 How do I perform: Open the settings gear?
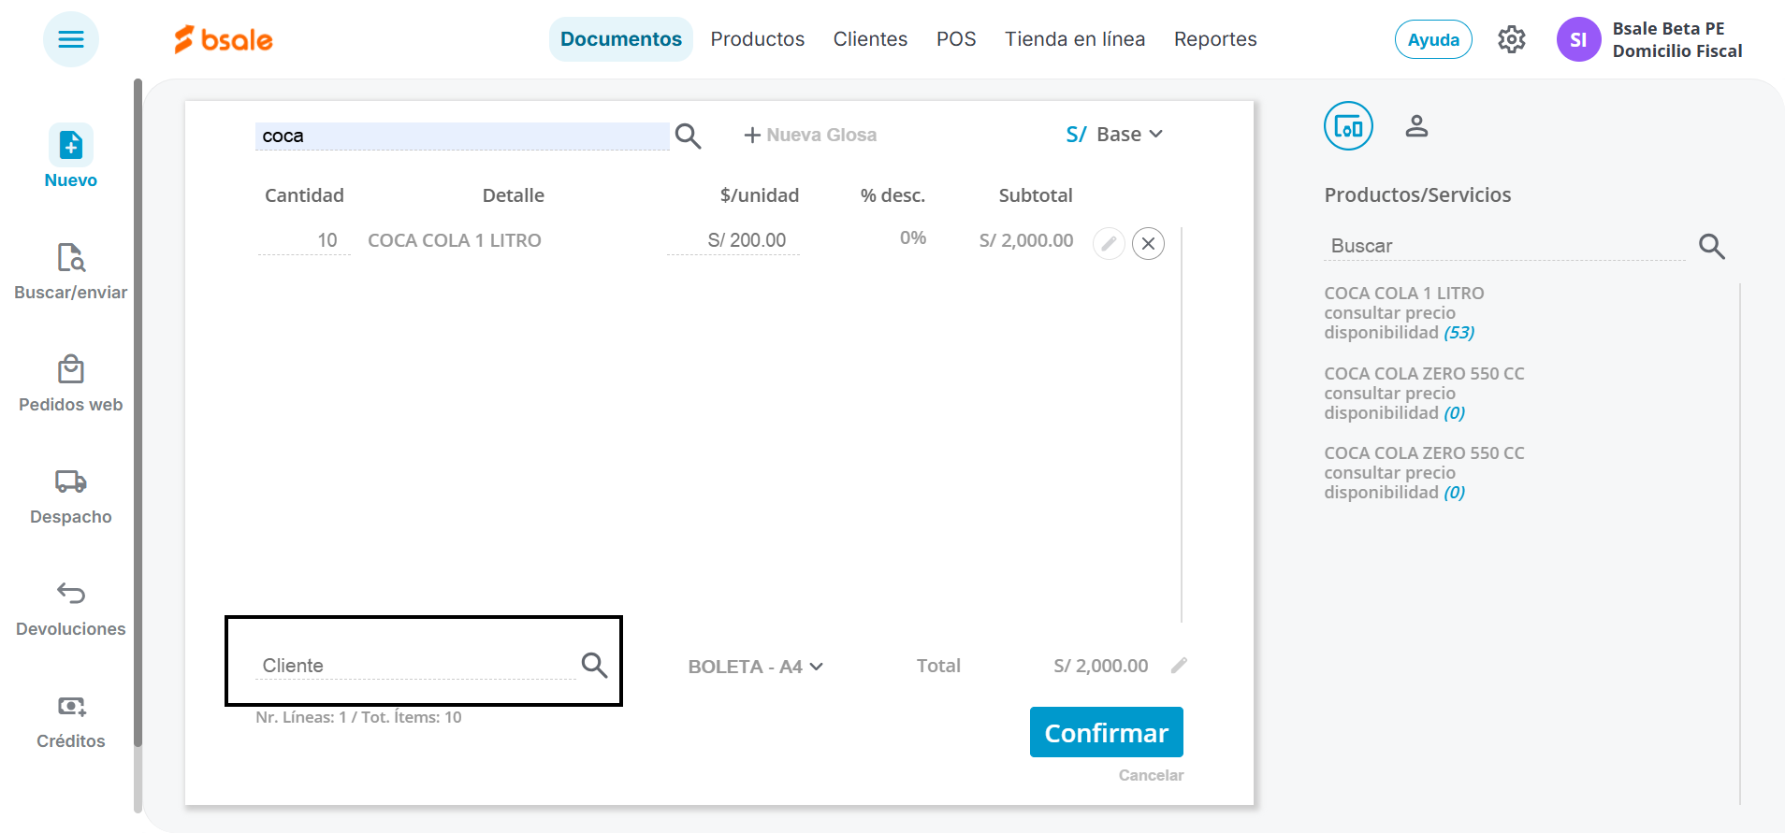[x=1512, y=39]
